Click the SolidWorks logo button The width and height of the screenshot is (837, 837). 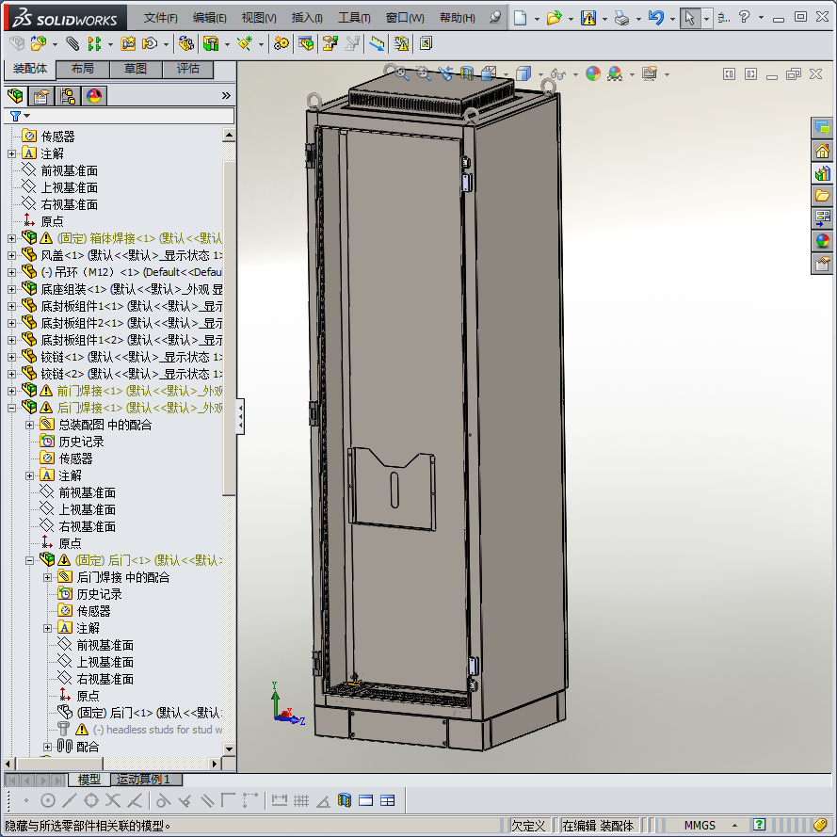coord(65,18)
